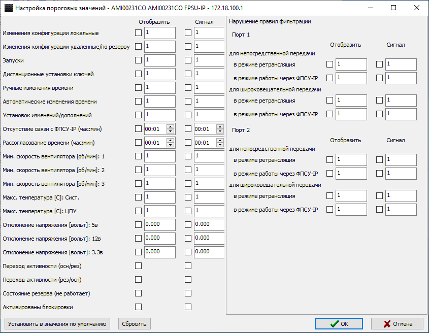Increase Сигнал time for Отсутствие связи с ФПСУ-IP
Viewport: 429px width, 333px height.
220,127
